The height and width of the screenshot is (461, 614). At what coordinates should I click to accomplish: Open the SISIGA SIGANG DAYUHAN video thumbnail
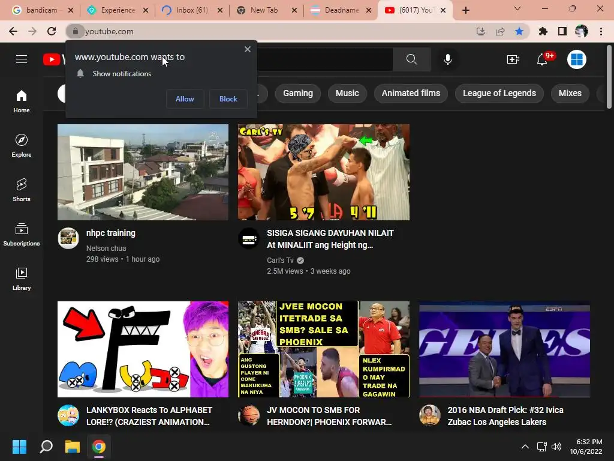323,172
